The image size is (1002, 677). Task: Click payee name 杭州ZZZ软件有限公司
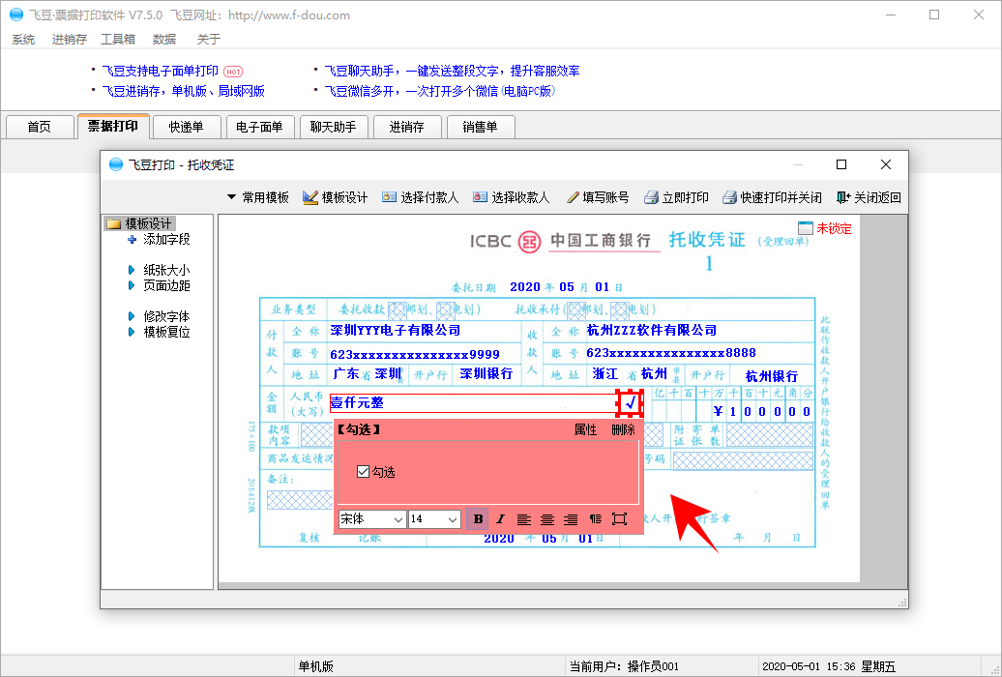tap(652, 331)
